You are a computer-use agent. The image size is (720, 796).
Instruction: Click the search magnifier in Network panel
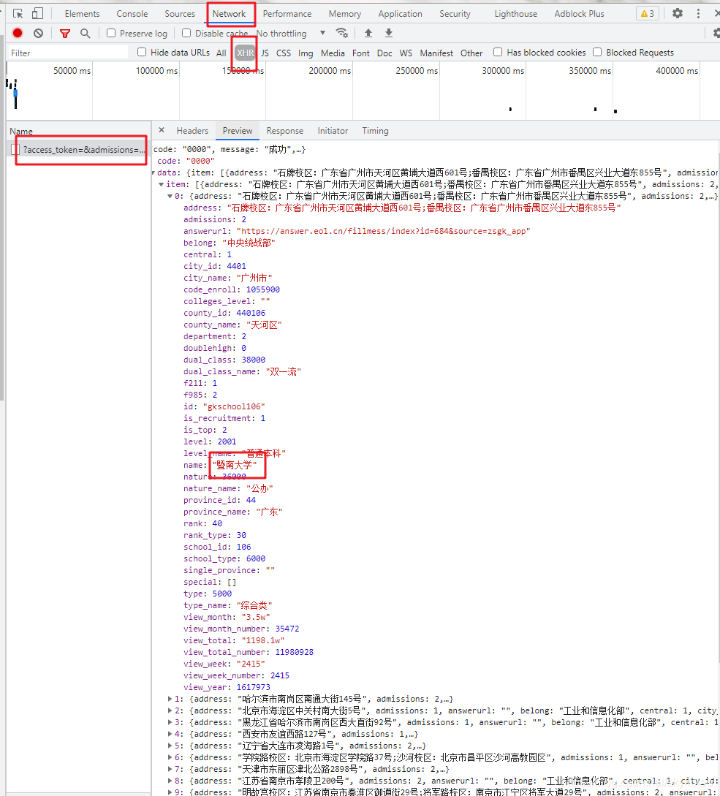click(x=86, y=33)
